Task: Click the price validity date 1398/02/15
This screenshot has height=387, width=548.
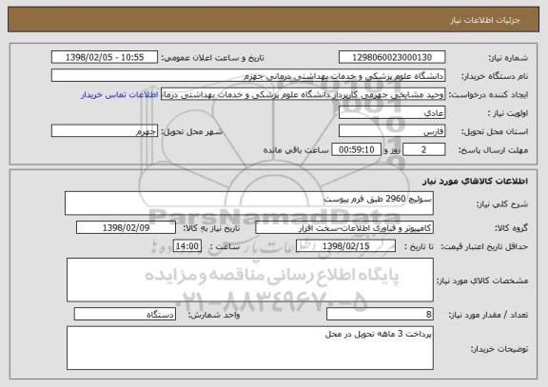Action: pos(345,246)
